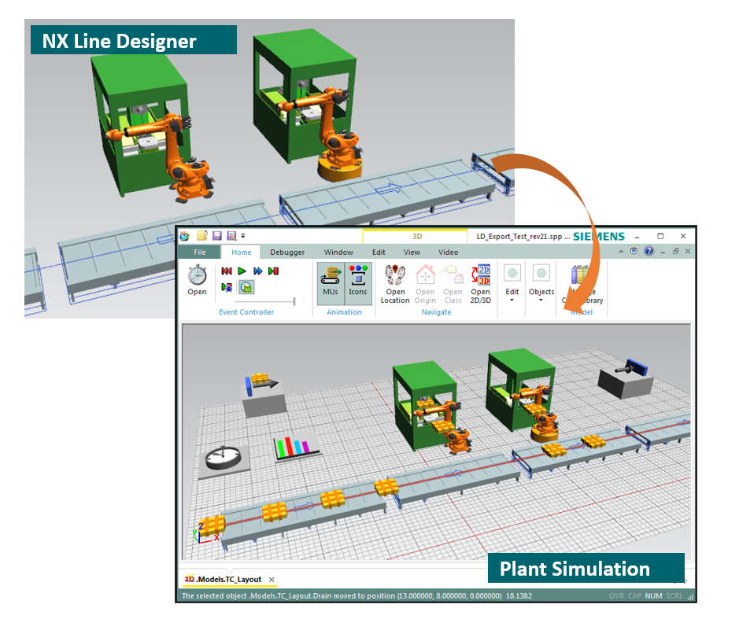
Task: Fast forward the simulation
Action: 258,271
